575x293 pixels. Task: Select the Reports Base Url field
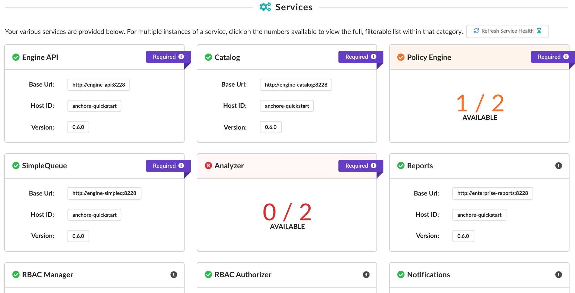tap(492, 193)
